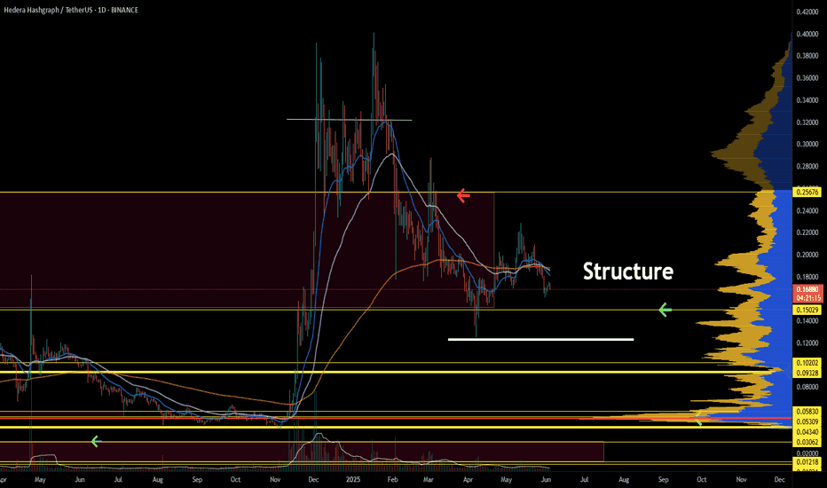Screen dimensions: 827x488
Task: Select the white Structure text annotation
Action: pos(627,272)
